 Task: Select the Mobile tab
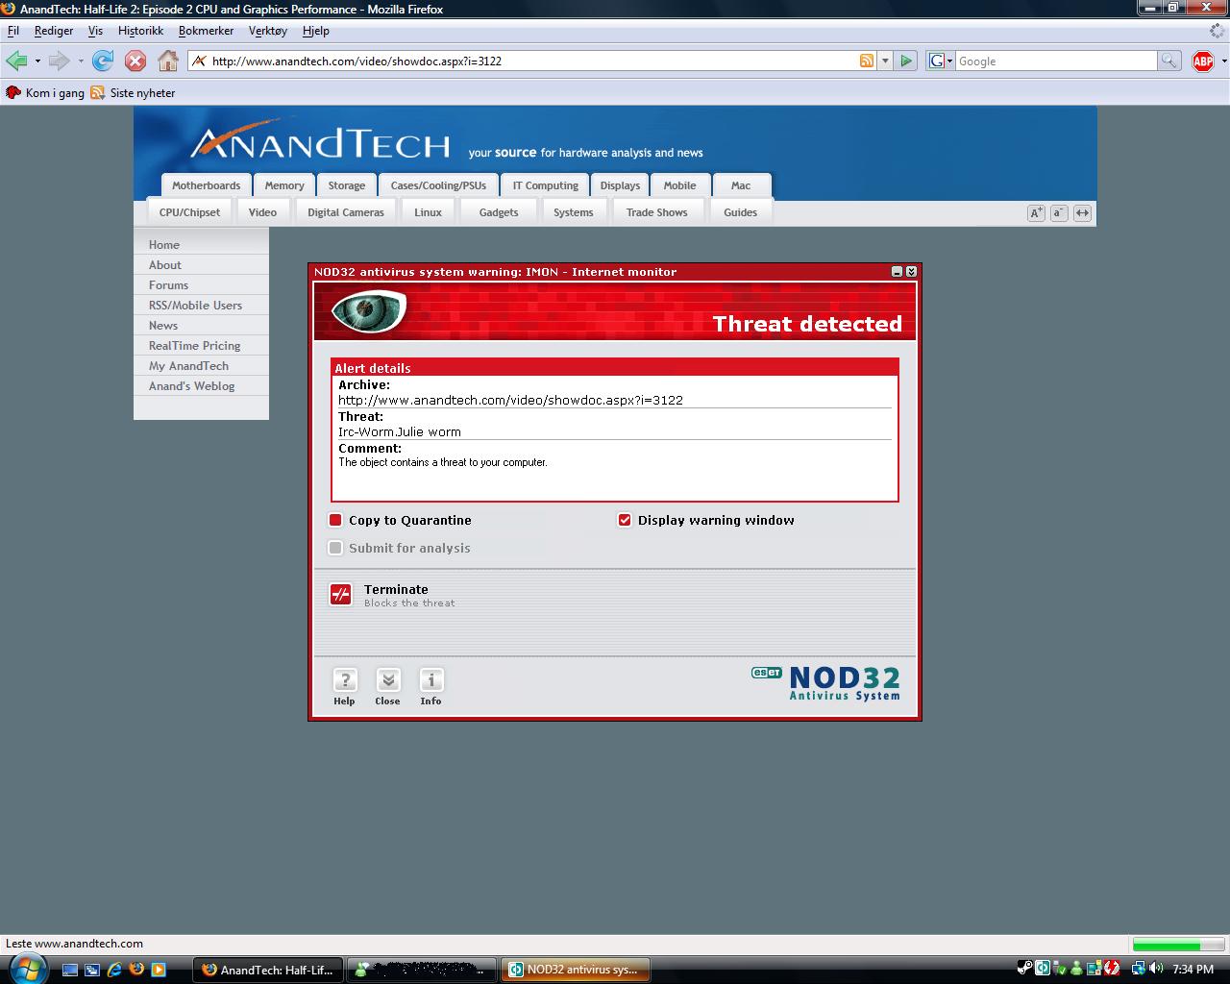click(679, 185)
